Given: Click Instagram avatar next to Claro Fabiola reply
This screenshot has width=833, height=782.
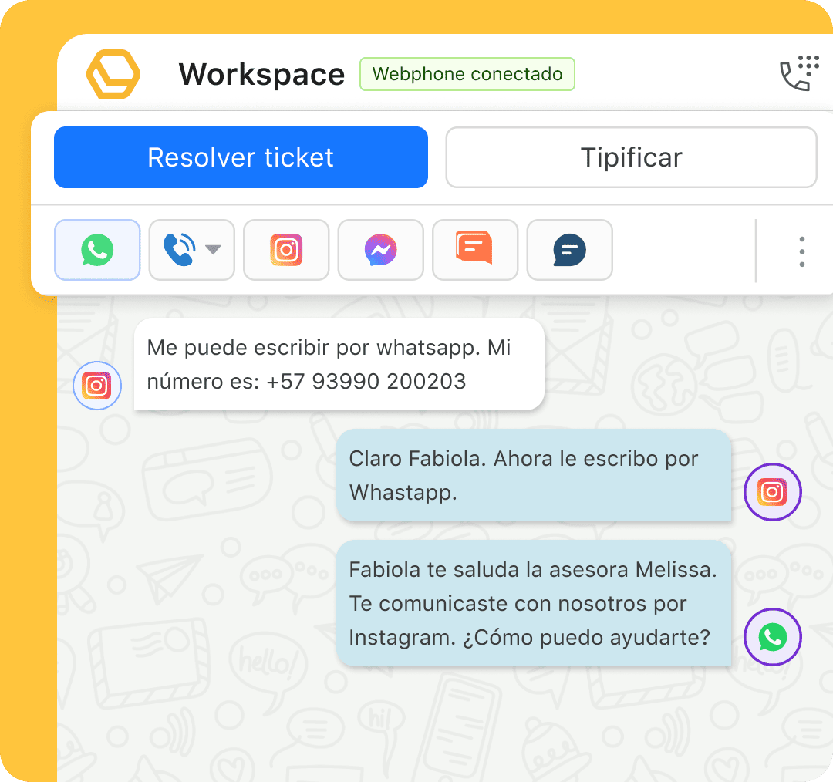Looking at the screenshot, I should point(772,492).
